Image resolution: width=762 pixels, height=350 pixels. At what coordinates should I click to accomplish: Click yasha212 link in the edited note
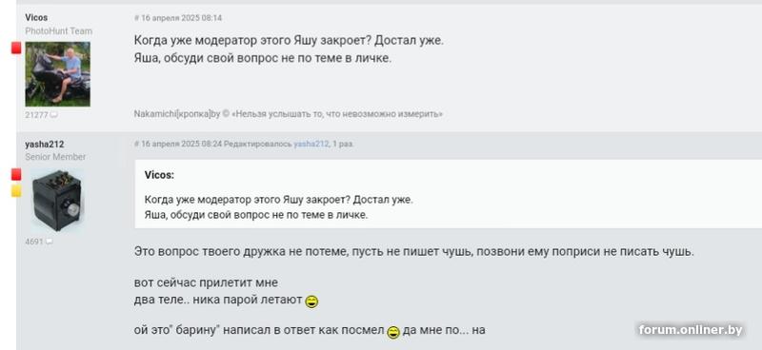coord(311,145)
